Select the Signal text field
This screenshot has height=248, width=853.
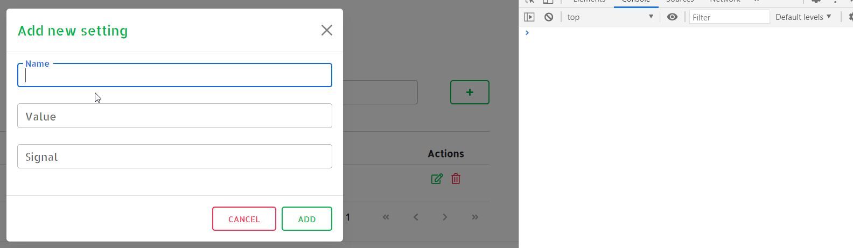(174, 156)
